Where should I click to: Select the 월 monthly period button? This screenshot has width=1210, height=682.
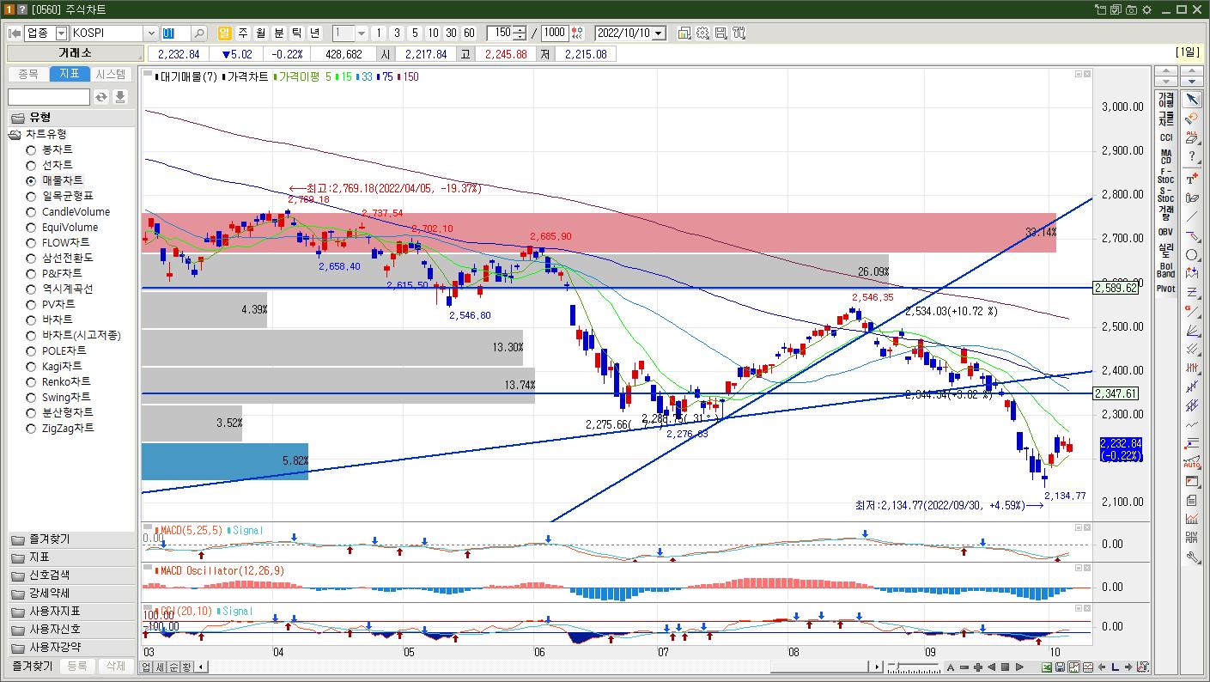pos(261,33)
